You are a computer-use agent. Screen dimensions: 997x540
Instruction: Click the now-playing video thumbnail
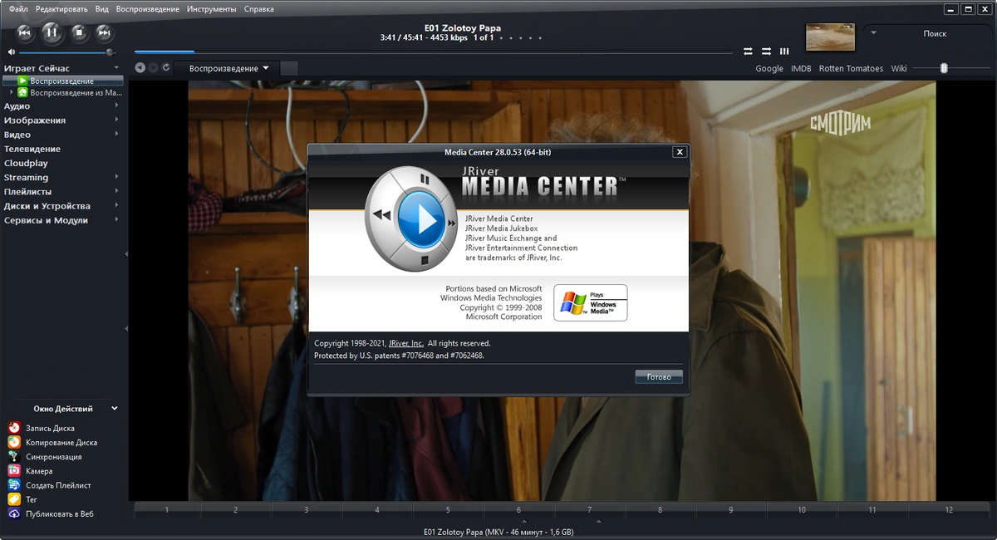coord(831,37)
